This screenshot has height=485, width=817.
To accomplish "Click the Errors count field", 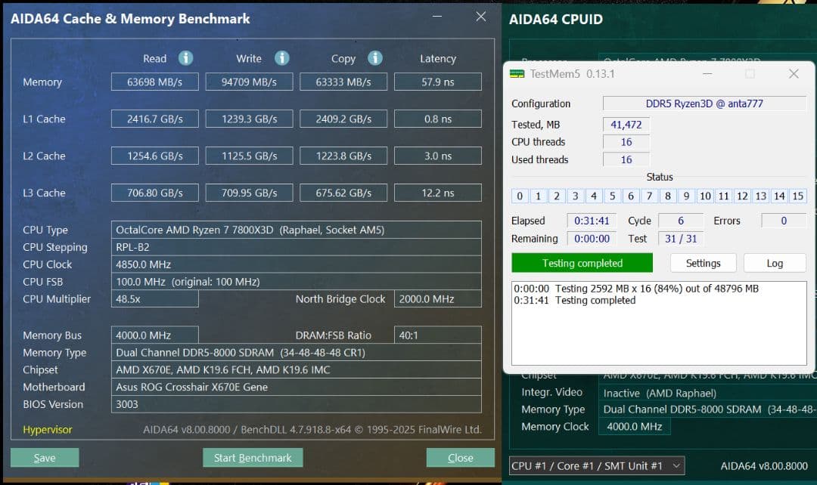I will click(783, 220).
